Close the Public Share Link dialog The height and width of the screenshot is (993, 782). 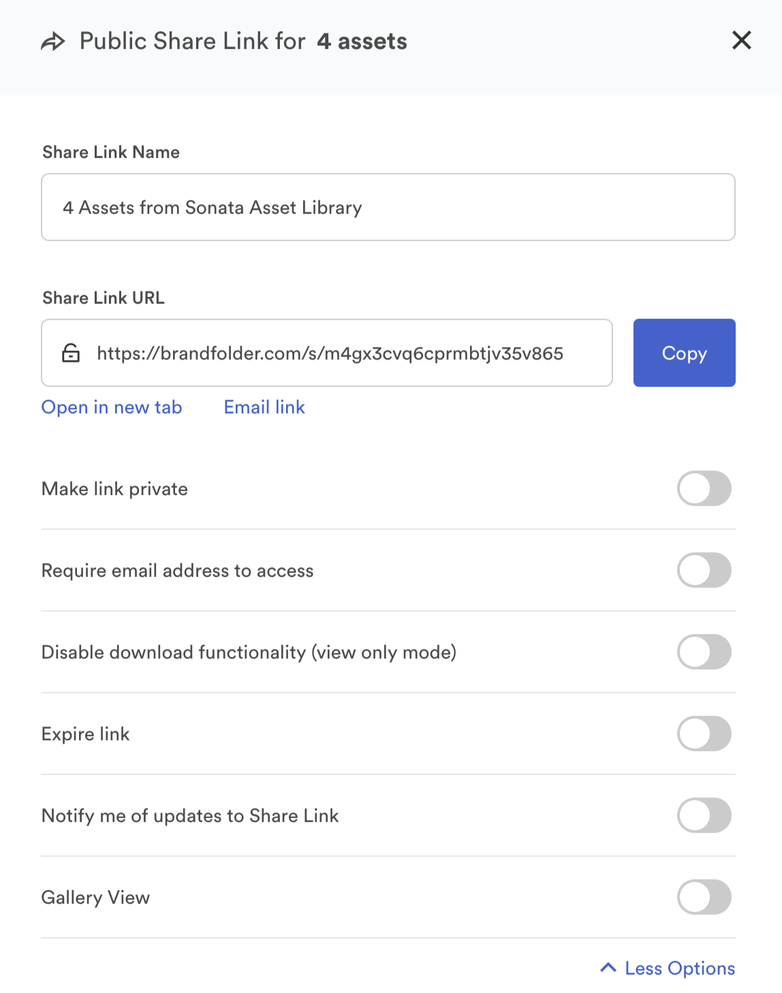pyautogui.click(x=741, y=40)
